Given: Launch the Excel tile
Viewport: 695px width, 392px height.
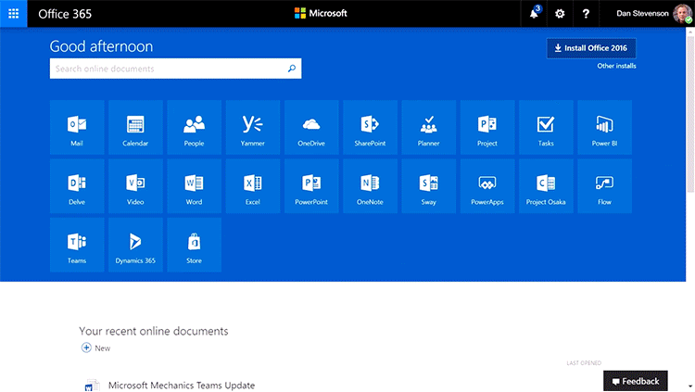Looking at the screenshot, I should (253, 185).
